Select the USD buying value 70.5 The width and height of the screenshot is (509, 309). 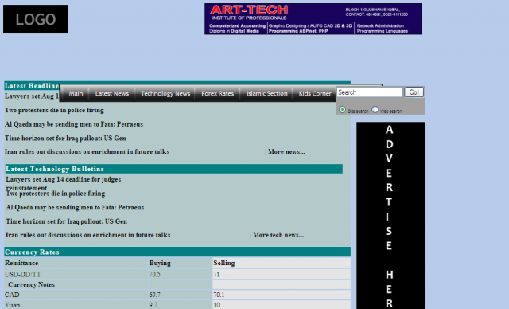[x=155, y=274]
